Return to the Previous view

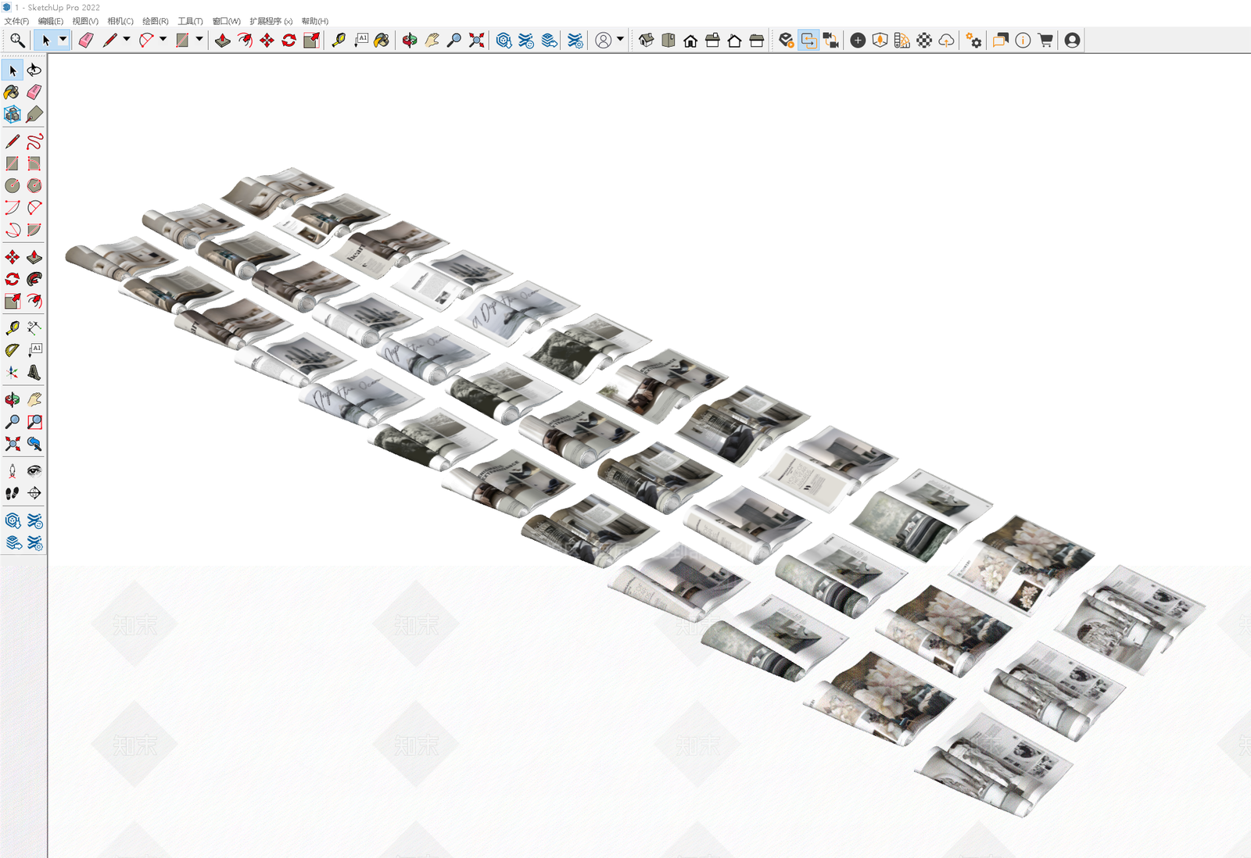coord(34,444)
